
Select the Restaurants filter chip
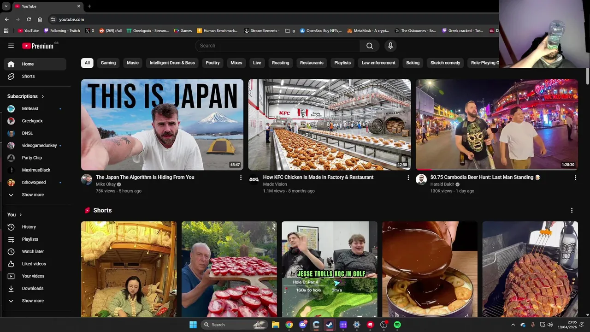pos(312,63)
